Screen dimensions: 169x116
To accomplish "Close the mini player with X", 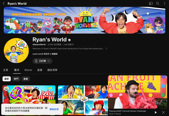I will tap(163, 113).
